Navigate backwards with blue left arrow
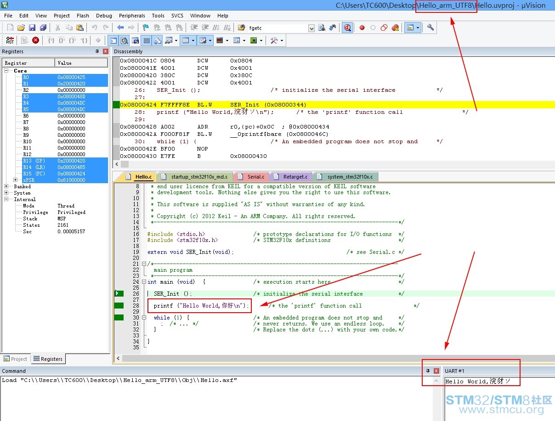 [x=120, y=28]
